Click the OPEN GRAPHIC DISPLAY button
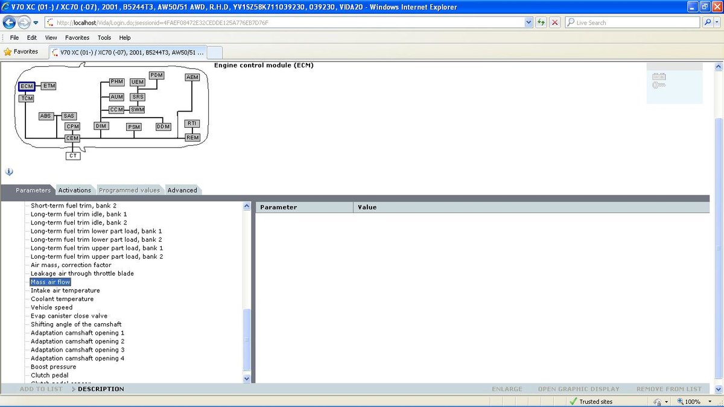 [579, 389]
